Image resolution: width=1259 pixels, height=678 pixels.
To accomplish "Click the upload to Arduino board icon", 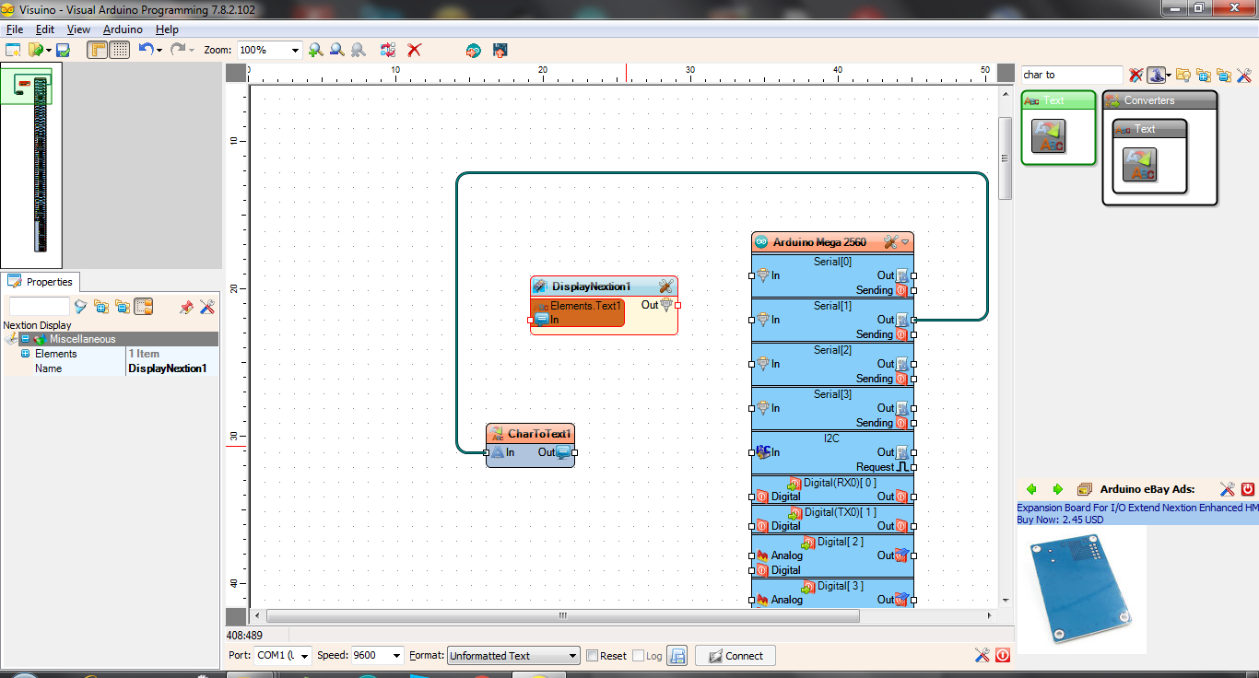I will point(500,50).
